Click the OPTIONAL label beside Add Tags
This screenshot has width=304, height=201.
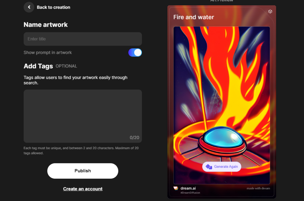point(66,66)
